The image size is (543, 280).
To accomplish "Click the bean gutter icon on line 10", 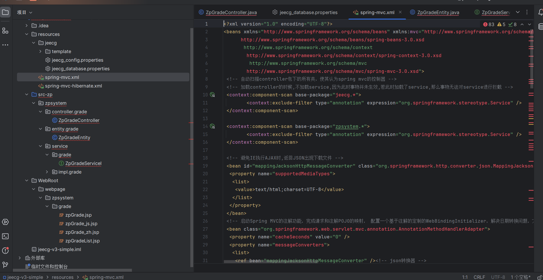I will pos(212,95).
